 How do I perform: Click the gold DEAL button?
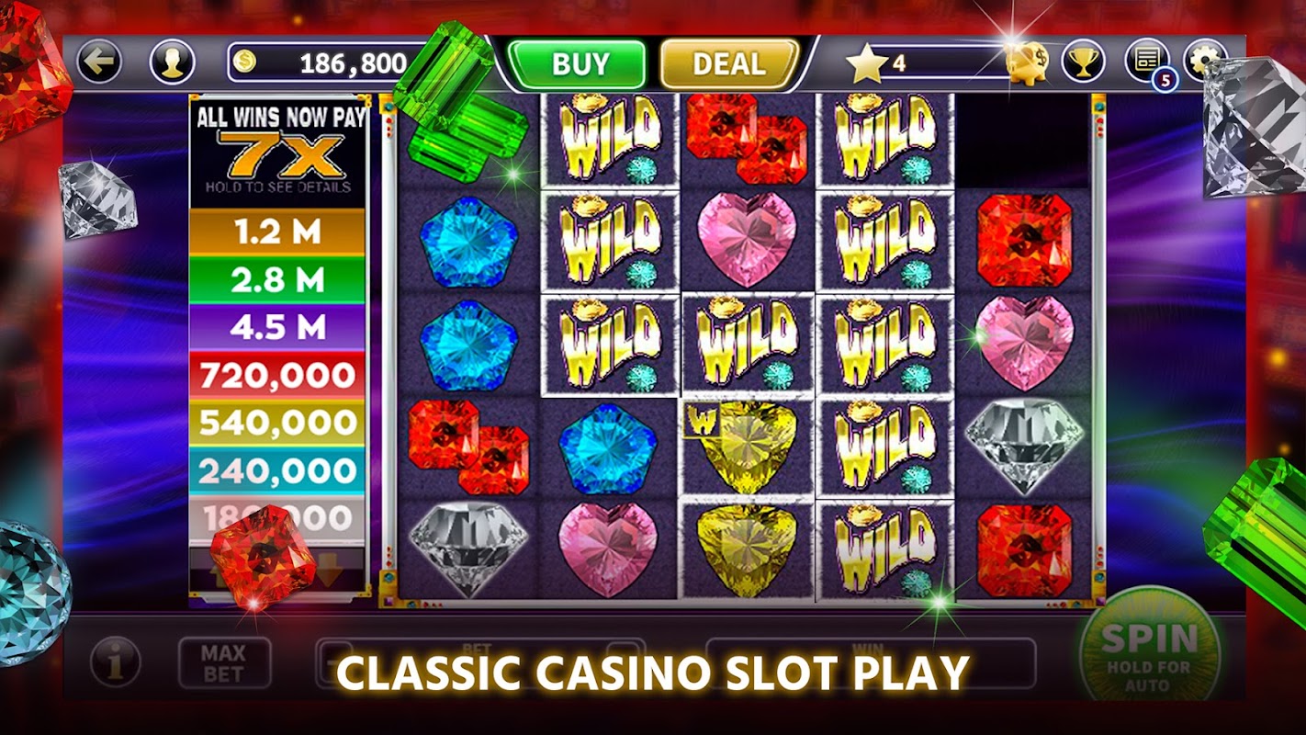click(728, 63)
